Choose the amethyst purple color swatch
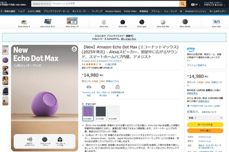The image size is (229, 152). (88, 114)
